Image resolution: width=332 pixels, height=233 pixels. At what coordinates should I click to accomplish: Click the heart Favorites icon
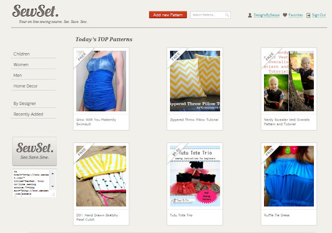[x=285, y=15]
